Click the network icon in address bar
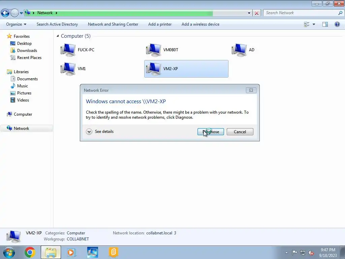The image size is (345, 259). 28,12
